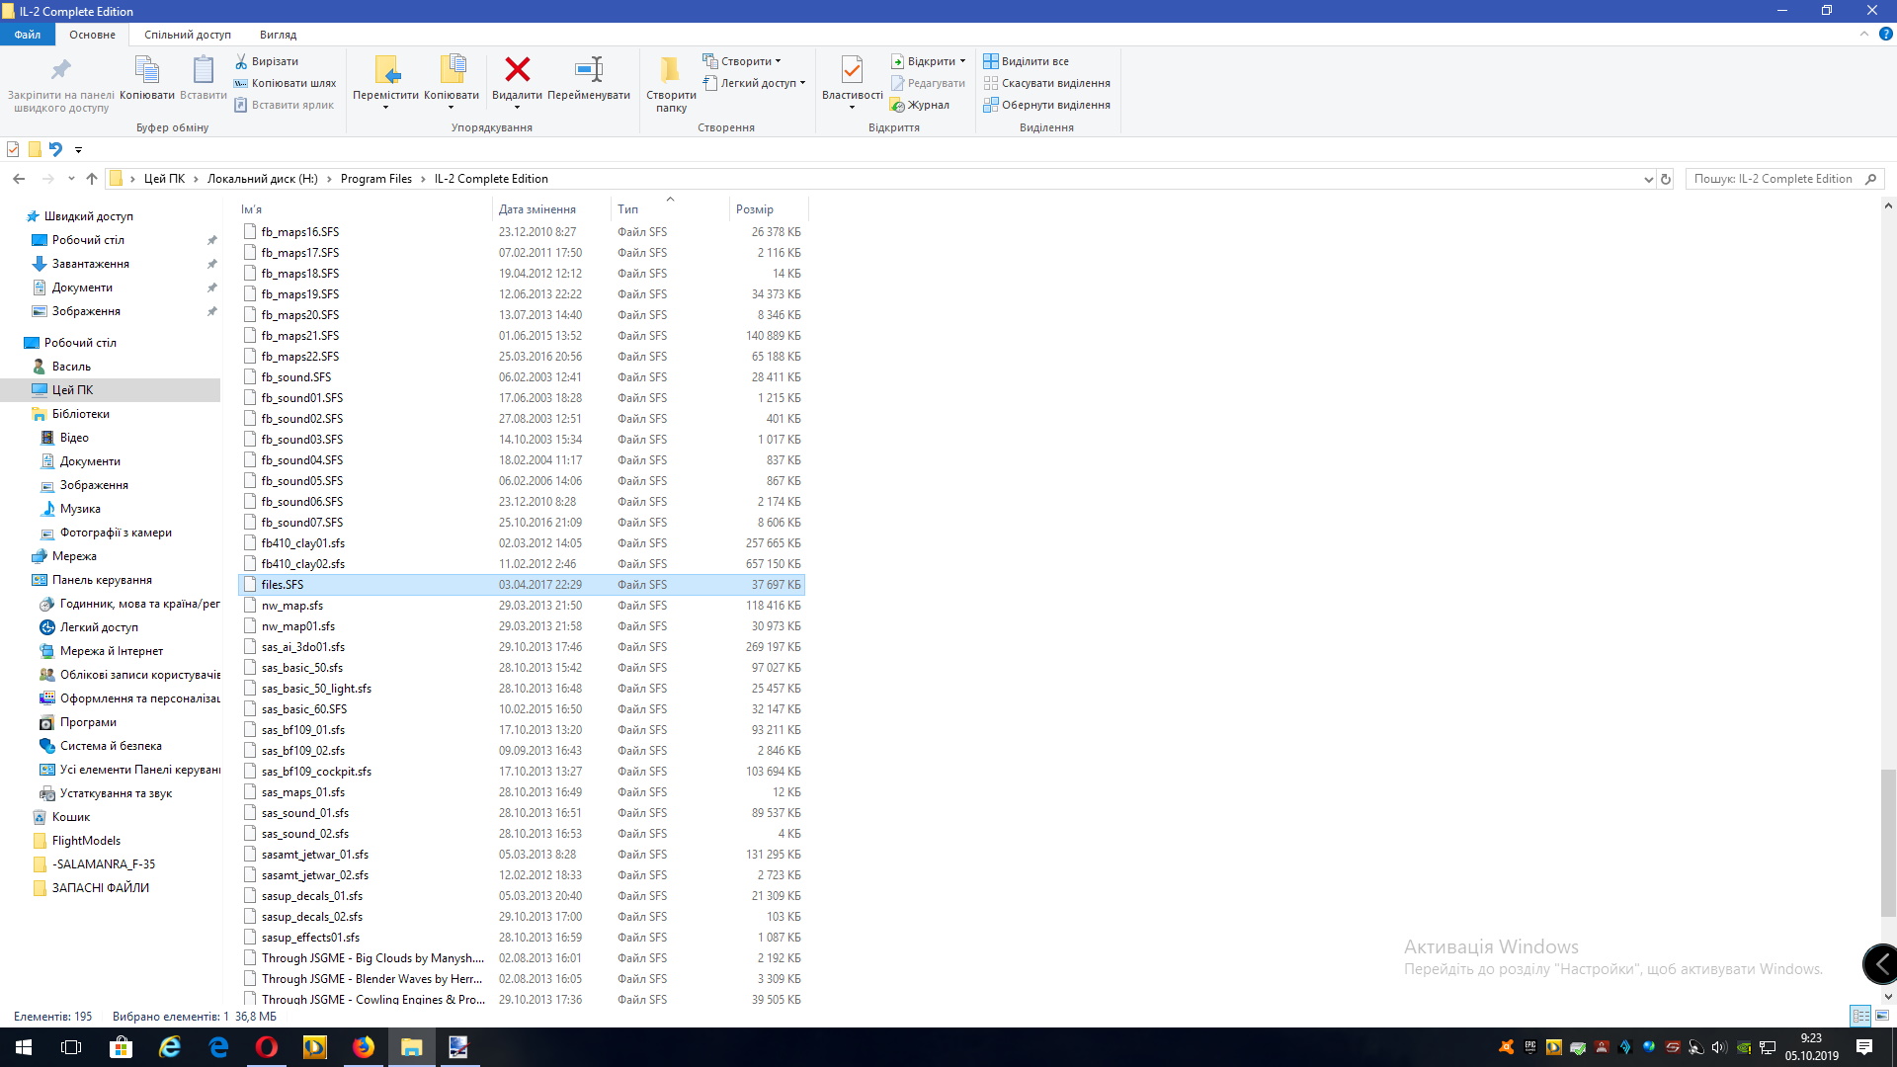This screenshot has width=1897, height=1067.
Task: Open the Easy access (Легкий доступ) dropdown
Action: [x=802, y=83]
